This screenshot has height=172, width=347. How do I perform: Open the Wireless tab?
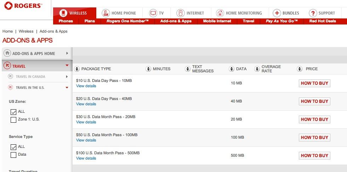tap(75, 13)
